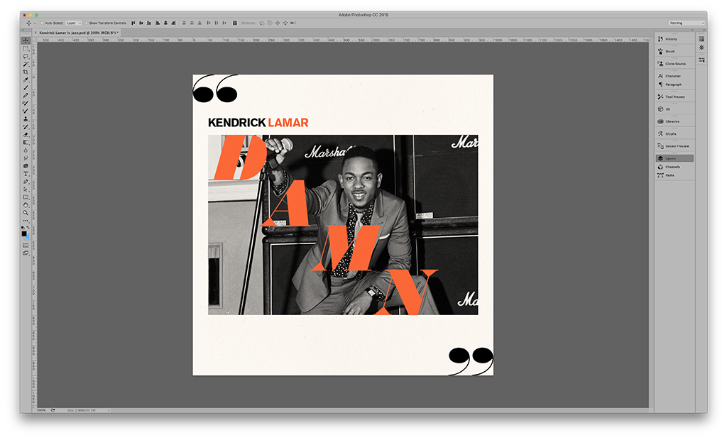
Task: Select the Rectangular Marquee tool
Action: click(26, 48)
